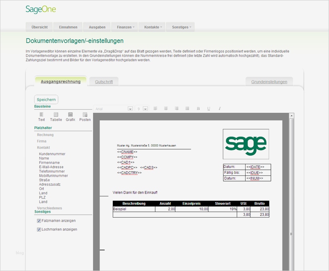Click the Fällig bis: label cell

pos(234,173)
